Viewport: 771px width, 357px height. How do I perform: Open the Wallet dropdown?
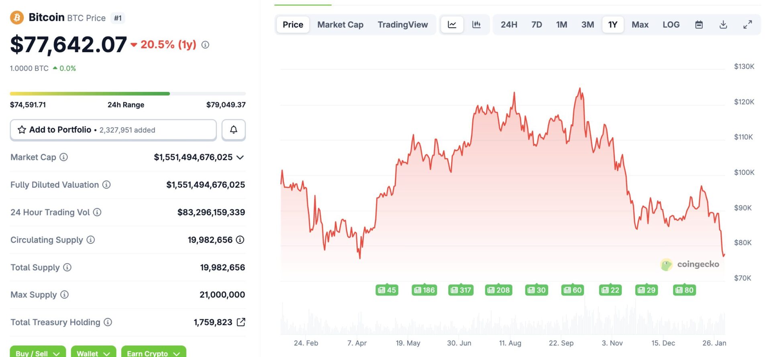coord(93,353)
